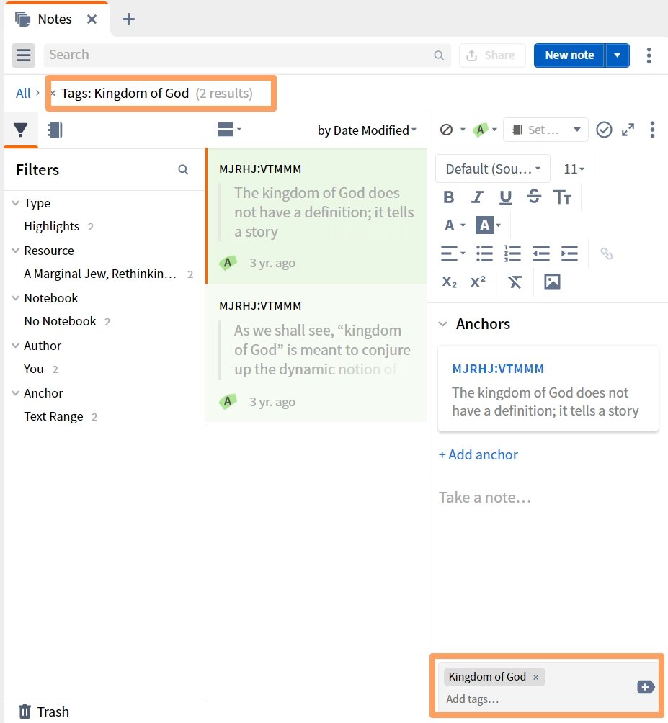The image size is (668, 723).
Task: Expand the note editor to full size
Action: (628, 130)
